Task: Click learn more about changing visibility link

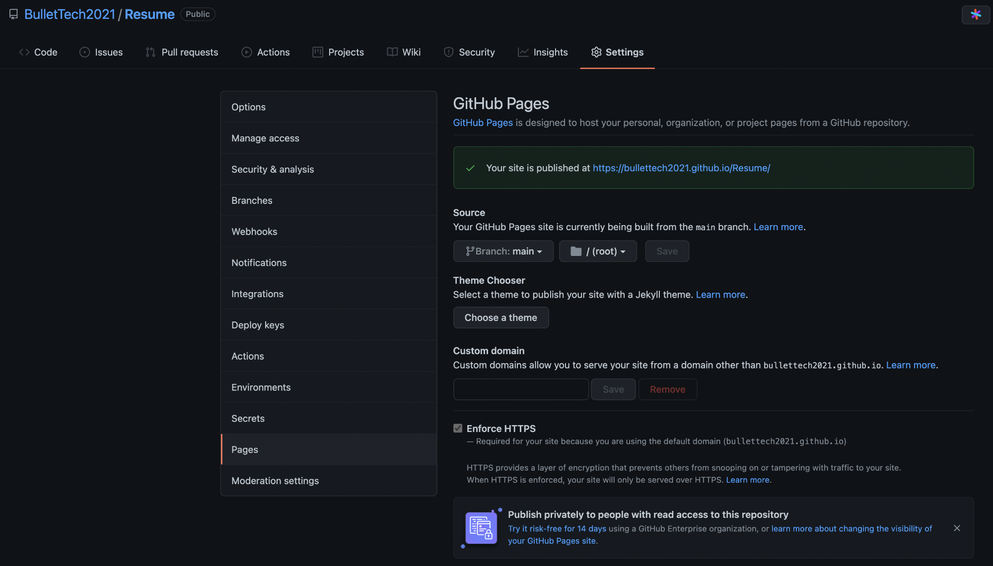Action: 720,535
